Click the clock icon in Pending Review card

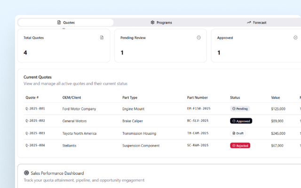coord(198,38)
